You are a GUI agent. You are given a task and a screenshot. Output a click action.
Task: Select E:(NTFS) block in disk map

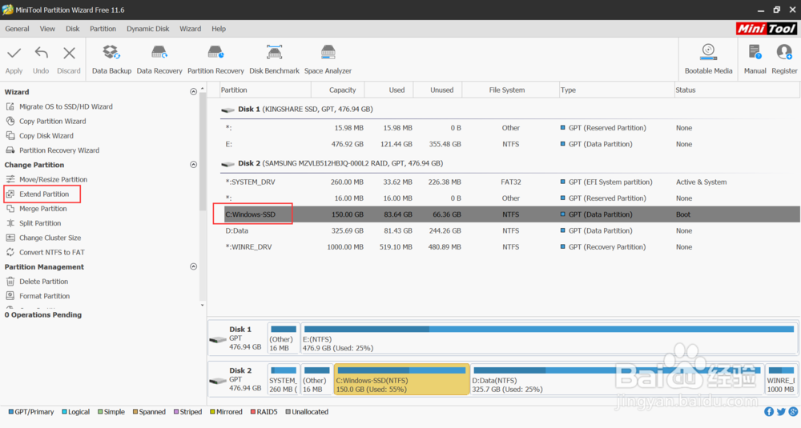[549, 338]
